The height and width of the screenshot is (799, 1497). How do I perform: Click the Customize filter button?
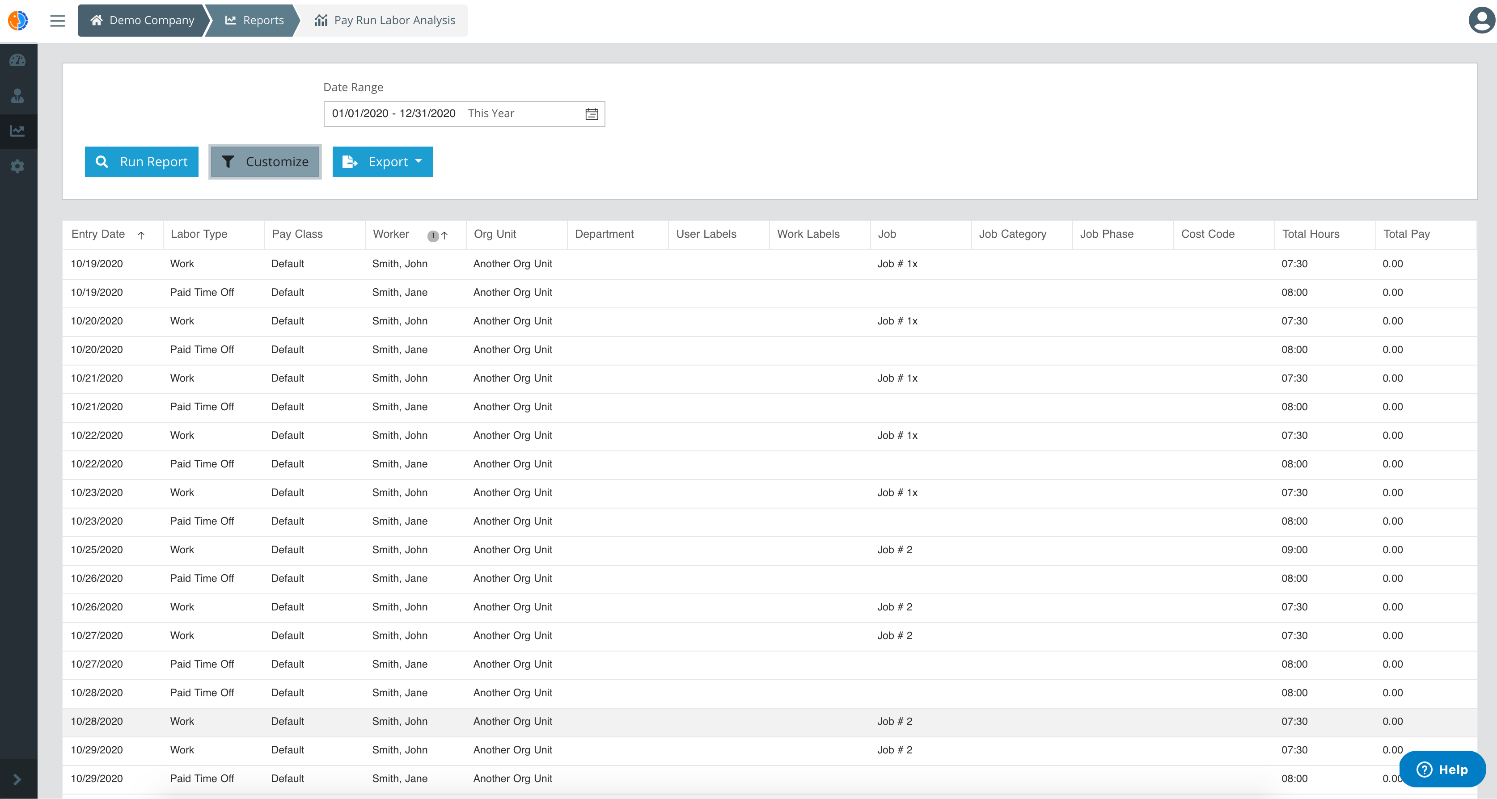(x=265, y=162)
